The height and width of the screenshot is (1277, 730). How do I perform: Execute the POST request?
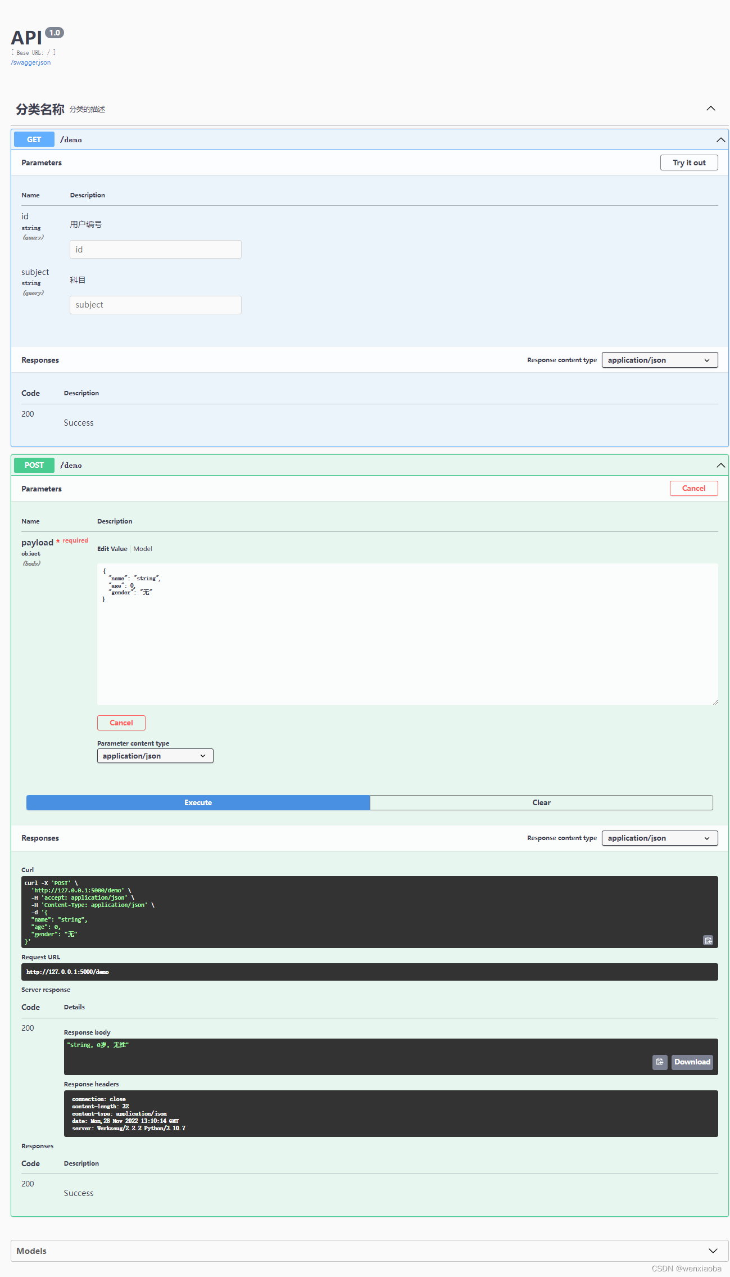coord(198,802)
